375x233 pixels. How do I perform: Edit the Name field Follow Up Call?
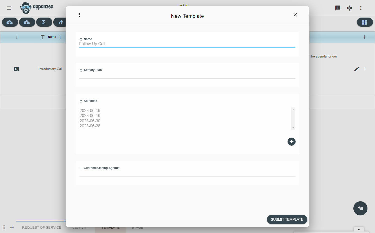(x=187, y=44)
